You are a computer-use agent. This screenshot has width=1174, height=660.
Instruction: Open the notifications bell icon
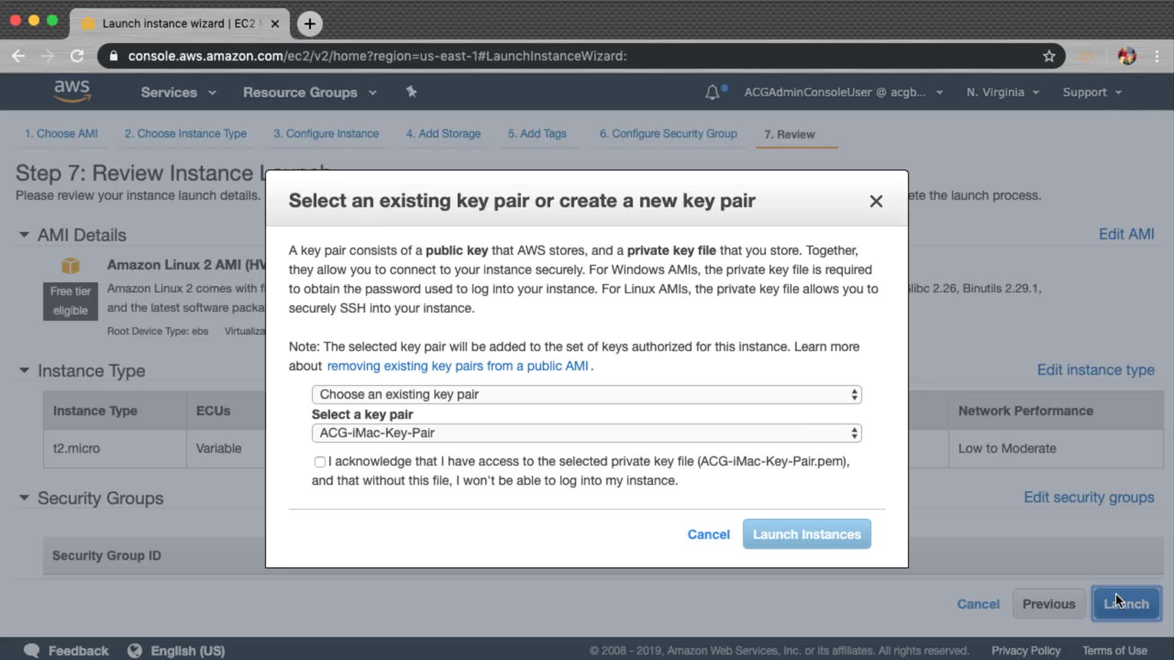(712, 92)
